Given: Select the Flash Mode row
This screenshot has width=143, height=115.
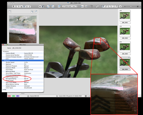Looking at the screenshot, I should pyautogui.click(x=23, y=70).
